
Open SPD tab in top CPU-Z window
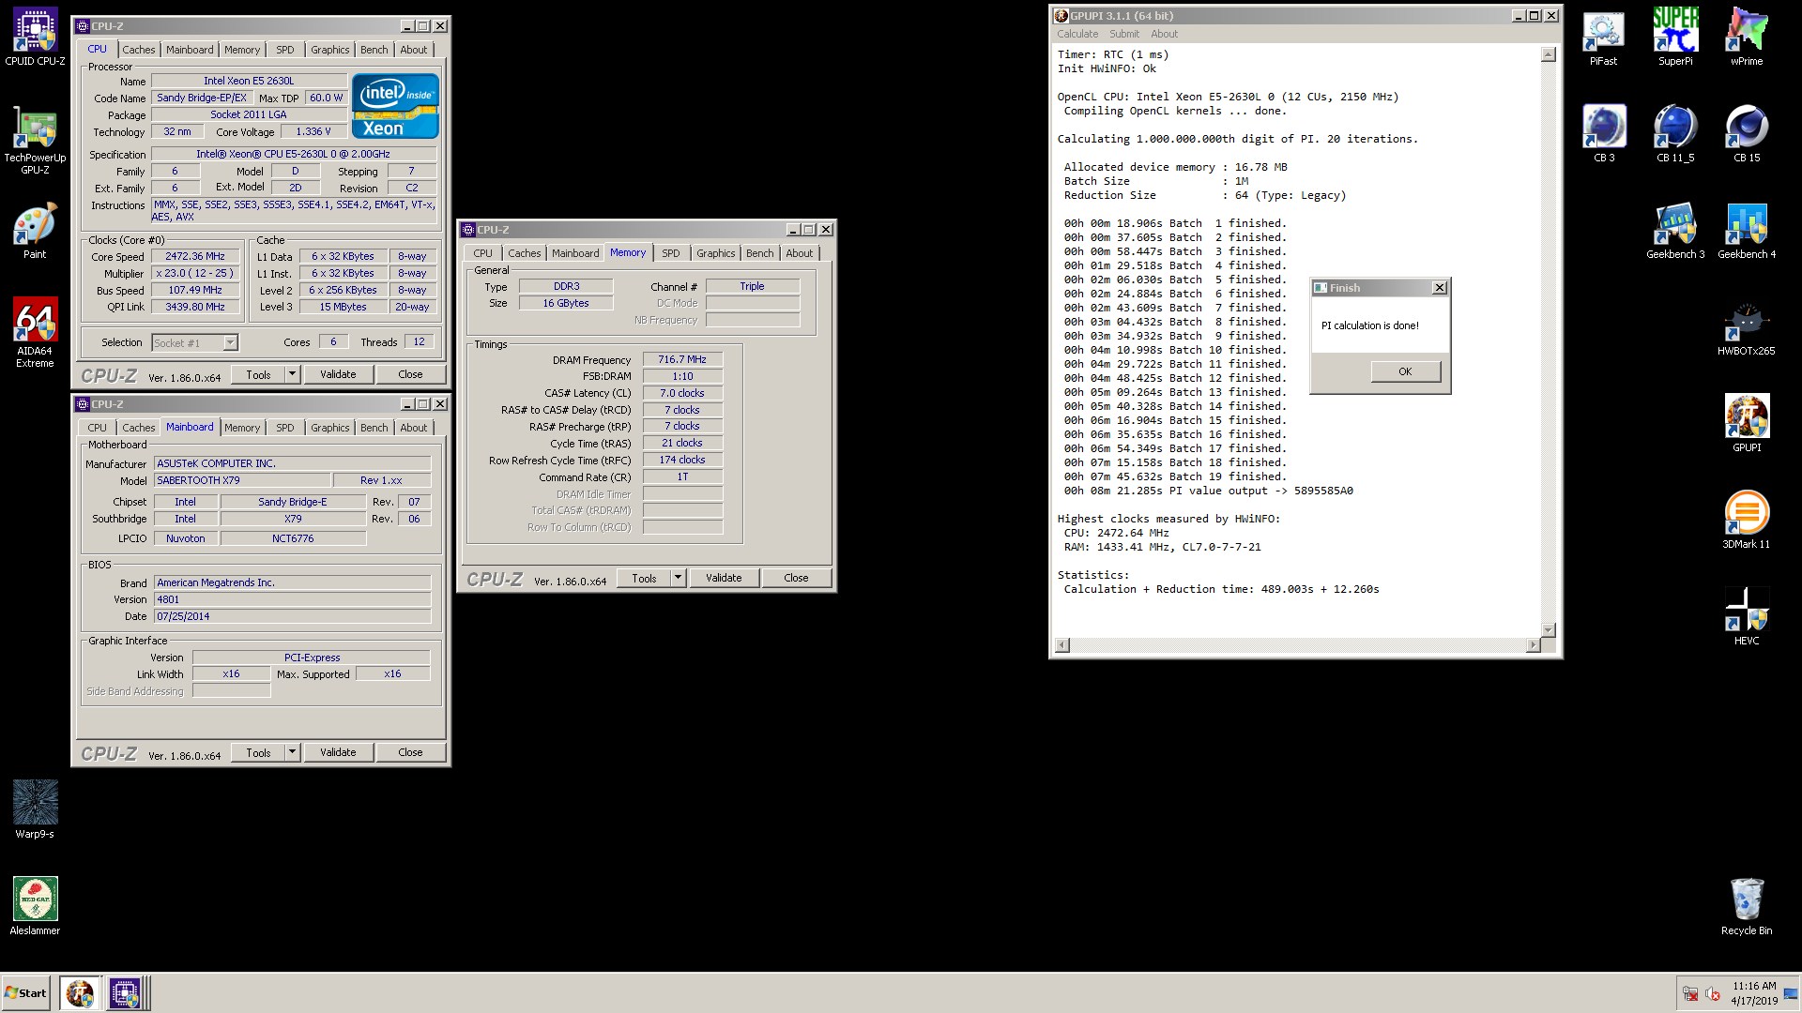point(284,50)
